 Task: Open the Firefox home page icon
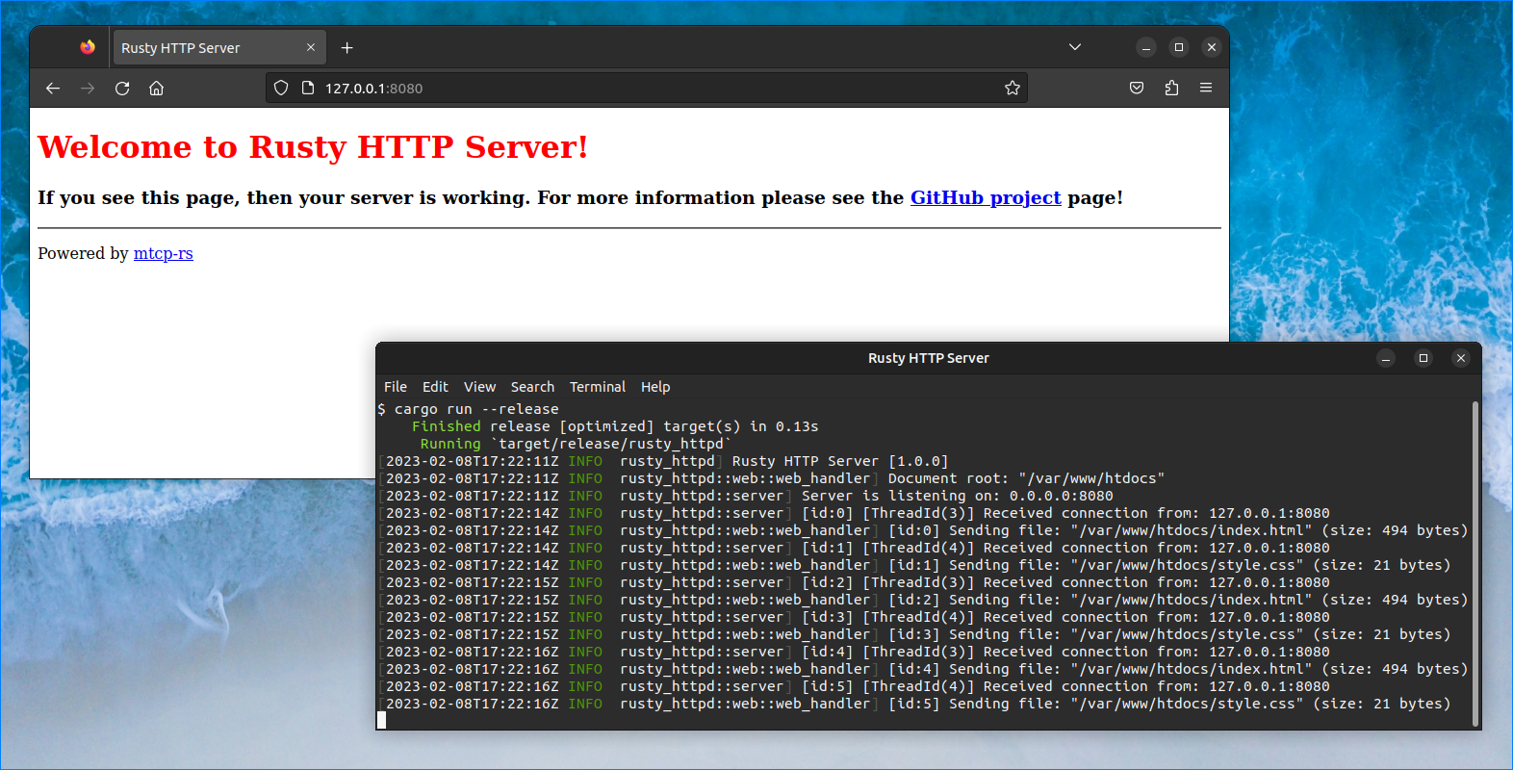coord(156,89)
